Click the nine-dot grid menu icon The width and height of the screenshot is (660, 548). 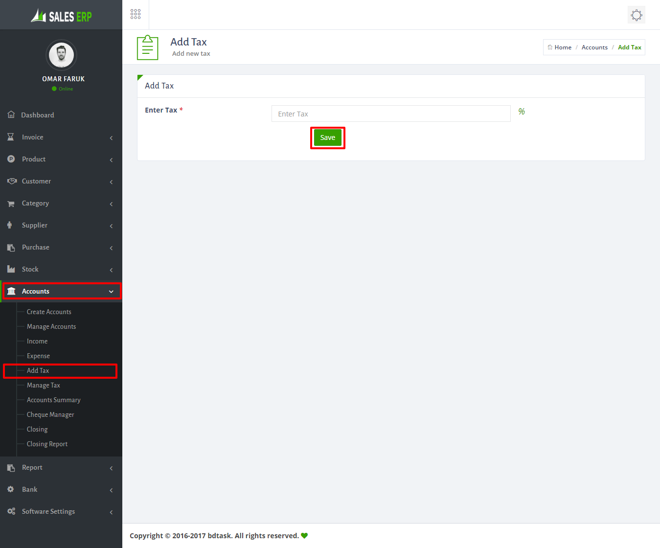136,14
